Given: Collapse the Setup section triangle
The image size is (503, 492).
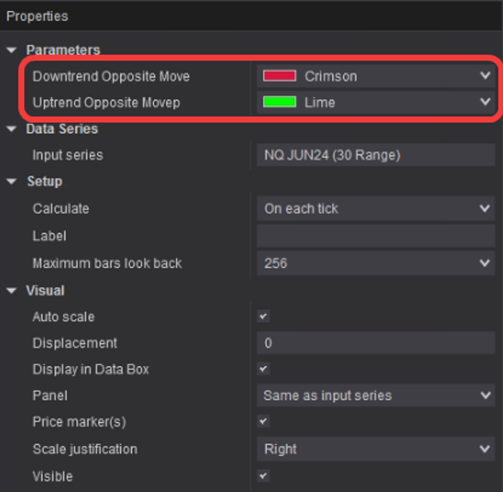Looking at the screenshot, I should pos(11,181).
